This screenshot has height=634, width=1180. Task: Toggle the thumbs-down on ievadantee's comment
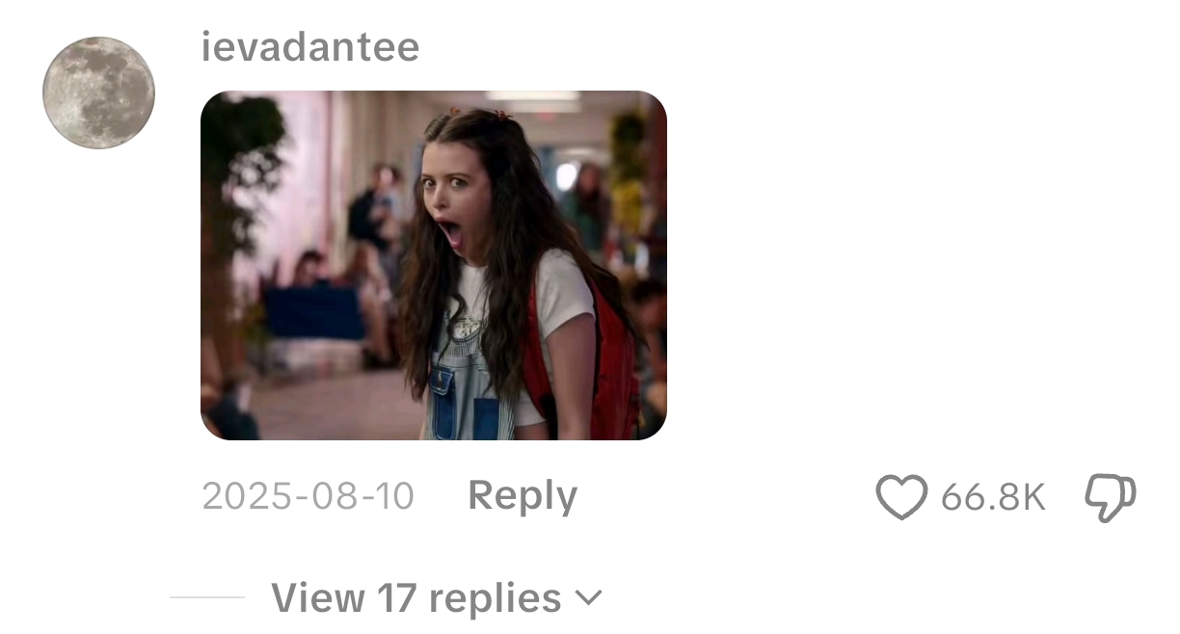(x=1111, y=498)
